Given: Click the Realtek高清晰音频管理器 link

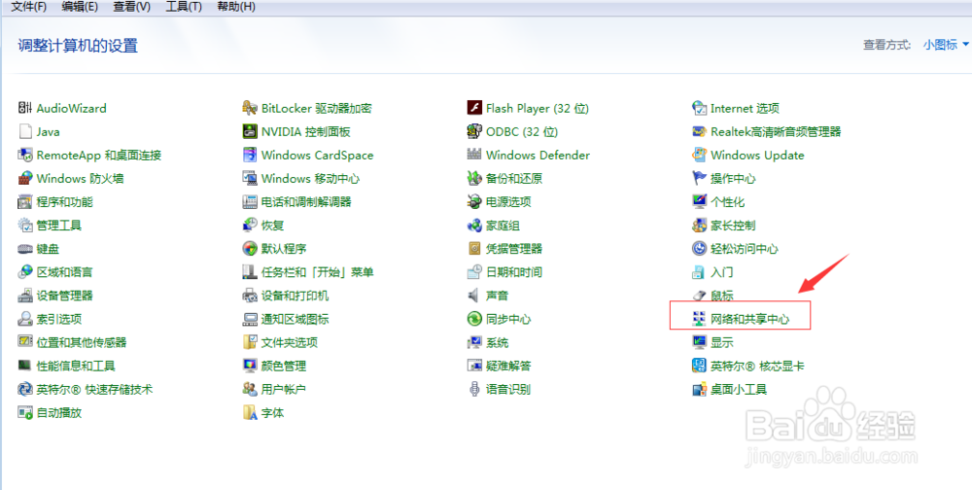Looking at the screenshot, I should tap(776, 132).
